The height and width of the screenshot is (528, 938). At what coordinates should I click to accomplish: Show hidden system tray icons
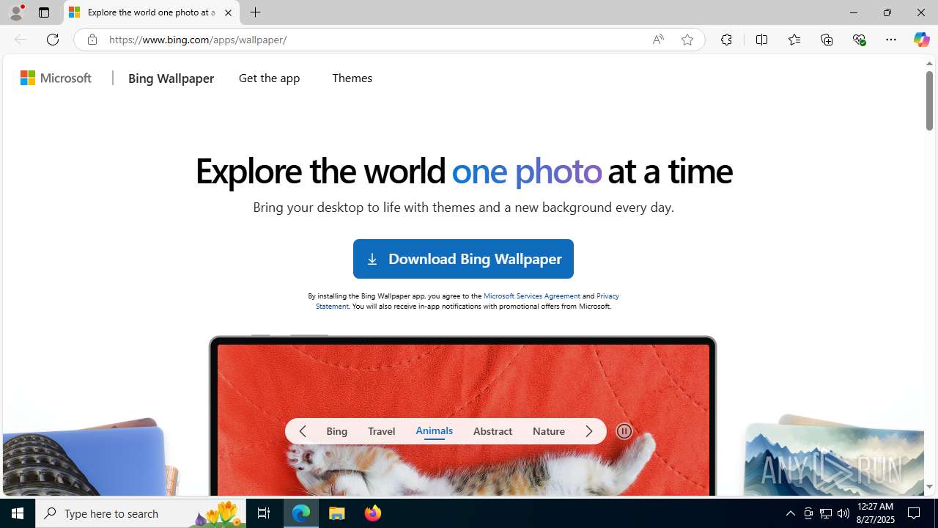pyautogui.click(x=790, y=513)
